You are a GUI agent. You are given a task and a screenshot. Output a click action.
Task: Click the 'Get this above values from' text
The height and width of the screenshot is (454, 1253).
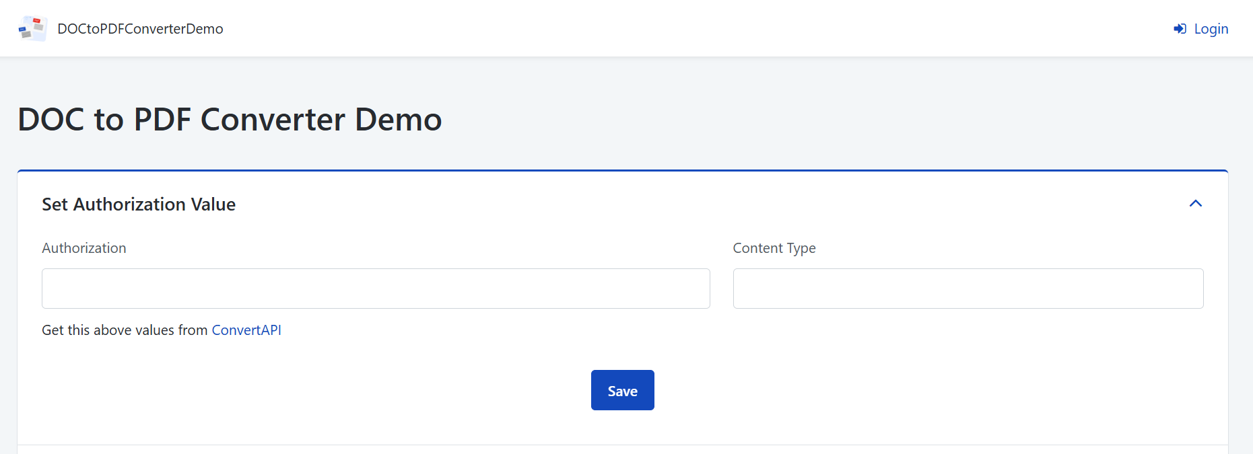125,330
